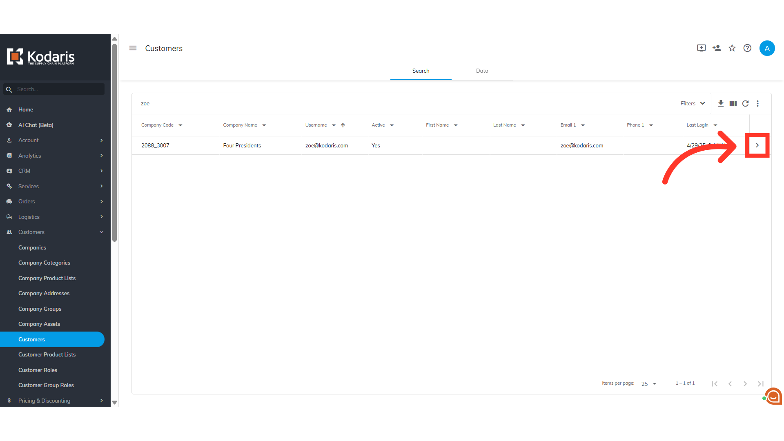
Task: Click the sidebar vertical scrollbar
Action: click(x=115, y=143)
